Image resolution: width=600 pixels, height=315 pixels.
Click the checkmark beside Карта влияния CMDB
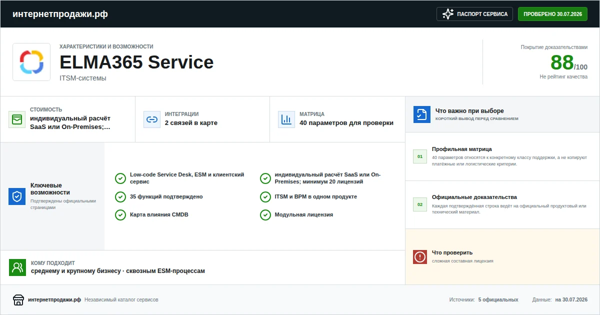point(120,215)
